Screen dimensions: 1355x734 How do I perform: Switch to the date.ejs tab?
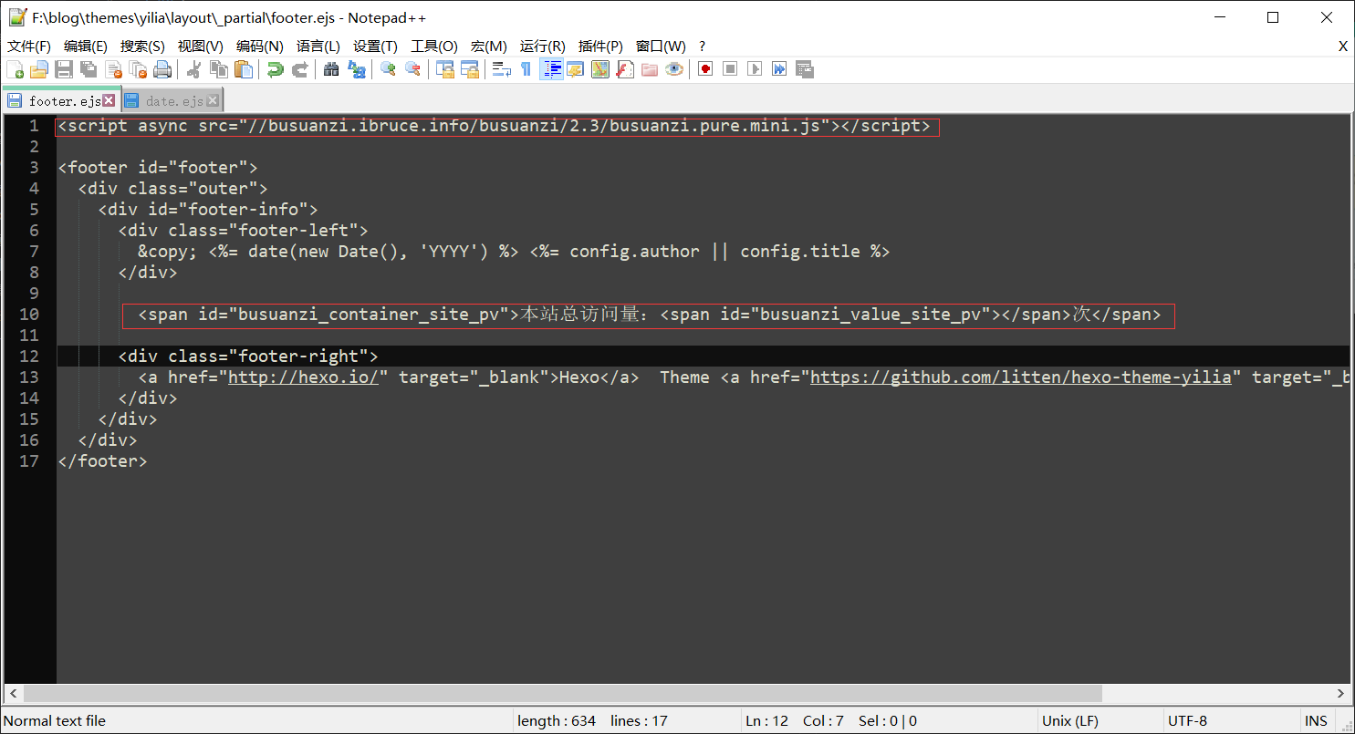(x=173, y=101)
